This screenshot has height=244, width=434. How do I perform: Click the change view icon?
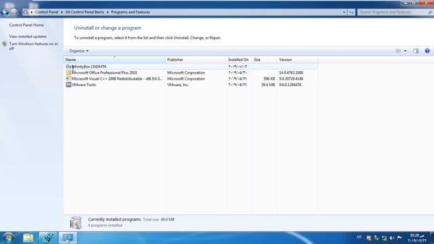[x=398, y=51]
